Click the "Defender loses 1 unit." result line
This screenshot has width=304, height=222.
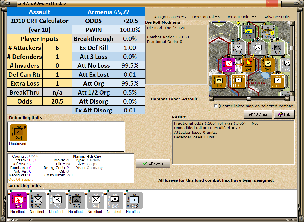[x=195, y=137]
